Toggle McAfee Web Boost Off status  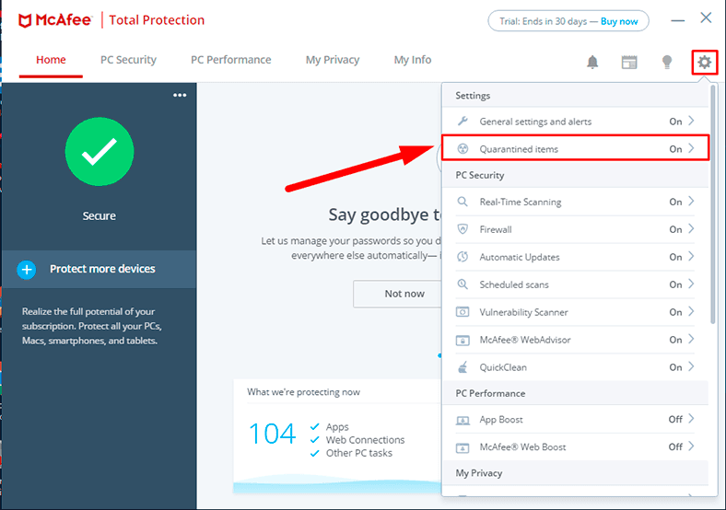pos(675,447)
